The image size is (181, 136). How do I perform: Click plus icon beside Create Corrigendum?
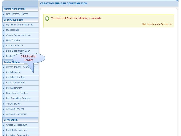point(4,125)
